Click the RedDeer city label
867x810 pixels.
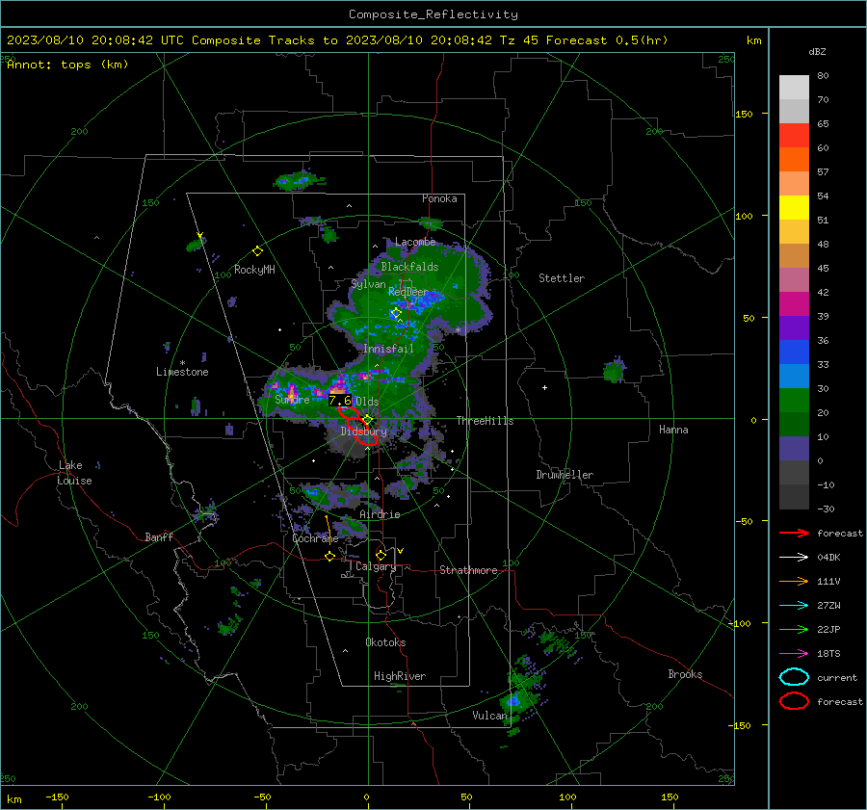click(408, 292)
